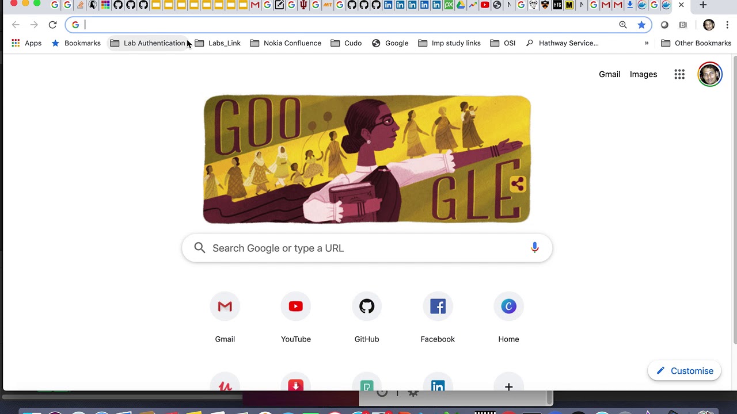Click the reload page icon
737x414 pixels.
click(52, 25)
